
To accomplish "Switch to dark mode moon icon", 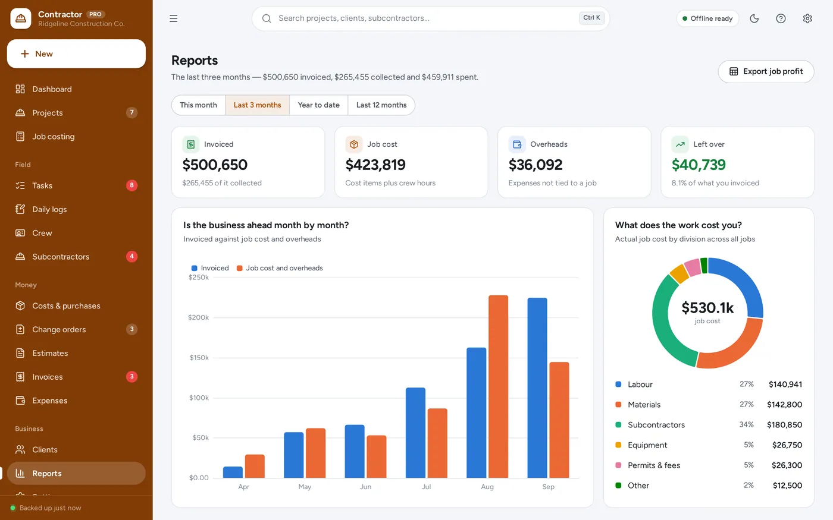I will point(754,18).
